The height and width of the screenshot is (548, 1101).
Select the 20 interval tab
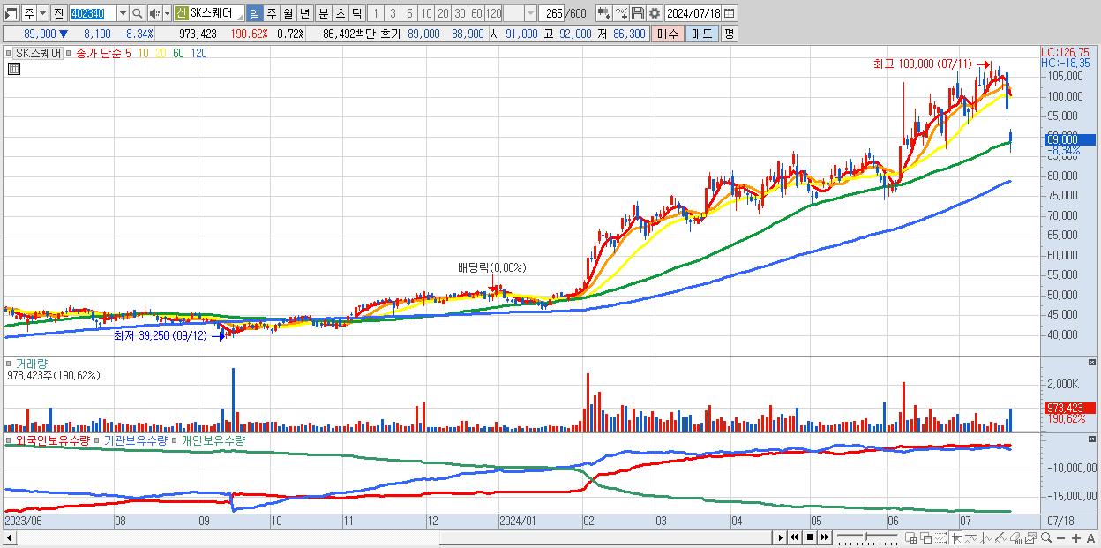pyautogui.click(x=443, y=13)
